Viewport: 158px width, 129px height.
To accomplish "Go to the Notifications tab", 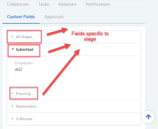I will [x=98, y=4].
